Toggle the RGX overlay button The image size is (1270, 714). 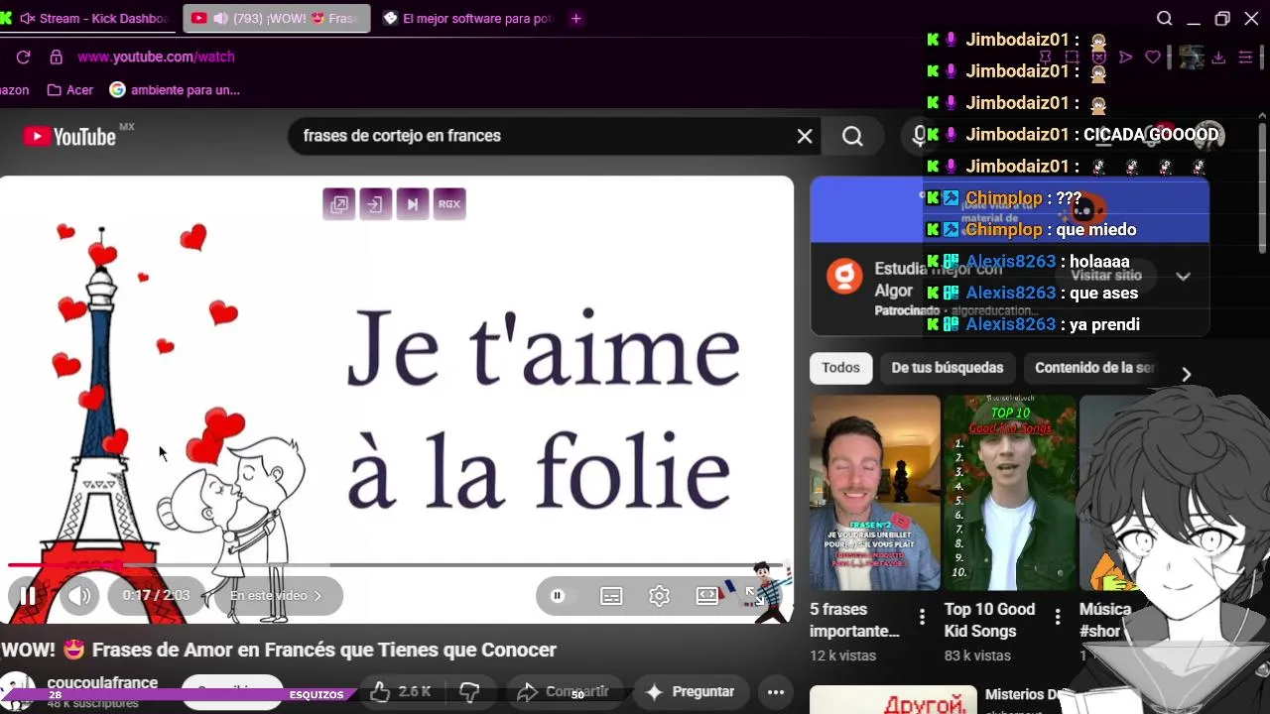click(x=449, y=204)
